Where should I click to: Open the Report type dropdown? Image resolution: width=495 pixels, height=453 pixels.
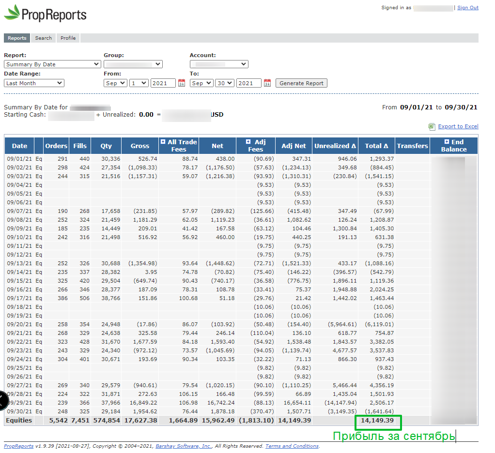click(52, 64)
